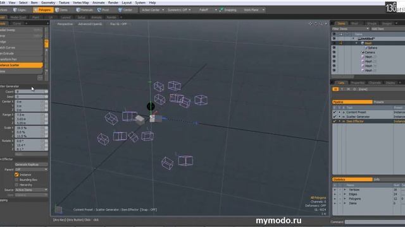
Task: Click Mesh layer icon of highlighted row
Action: (x=363, y=44)
